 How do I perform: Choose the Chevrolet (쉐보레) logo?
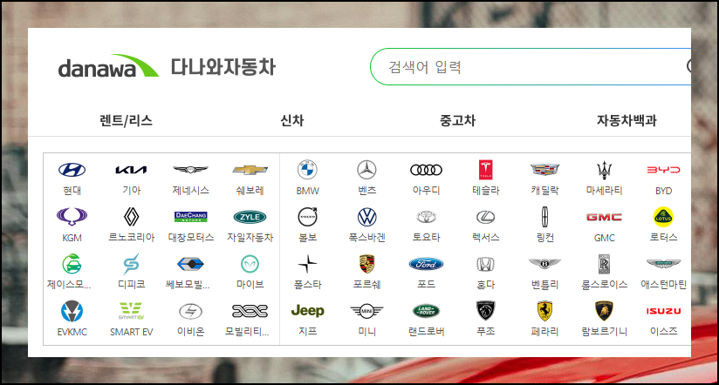[250, 170]
